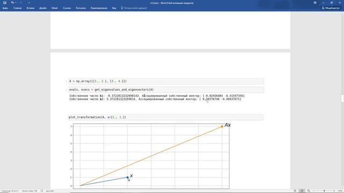344x193 pixels.
Task: Click the zoom slider handle
Action: pyautogui.click(x=324, y=191)
